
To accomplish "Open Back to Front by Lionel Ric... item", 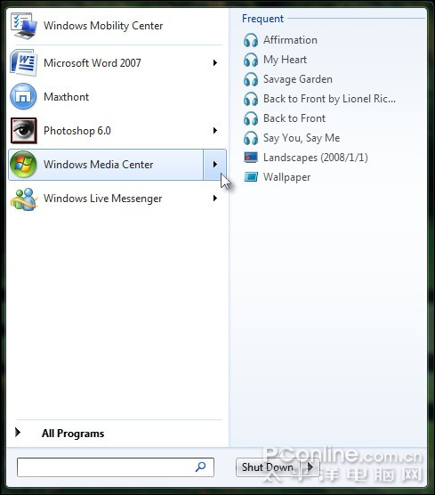I will point(329,99).
